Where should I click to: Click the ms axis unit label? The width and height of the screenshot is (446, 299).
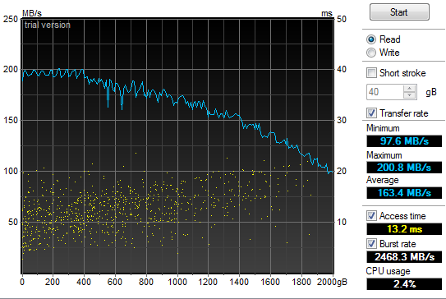[327, 13]
